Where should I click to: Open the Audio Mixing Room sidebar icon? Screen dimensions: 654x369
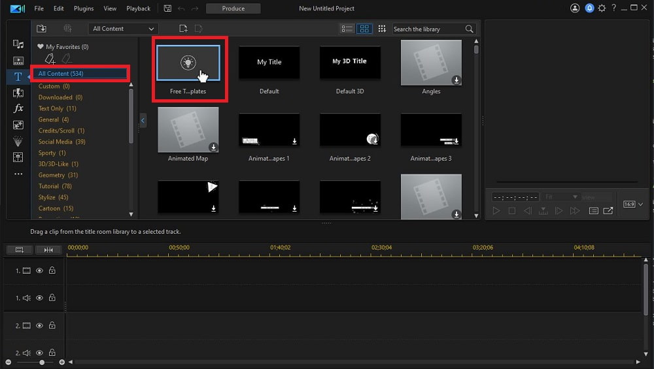point(18,157)
